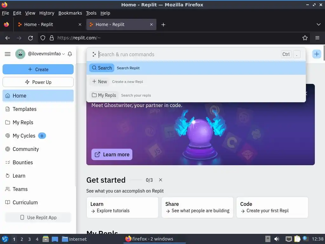Click the user avatar image
Viewport: 325px width, 244px height.
click(x=20, y=54)
